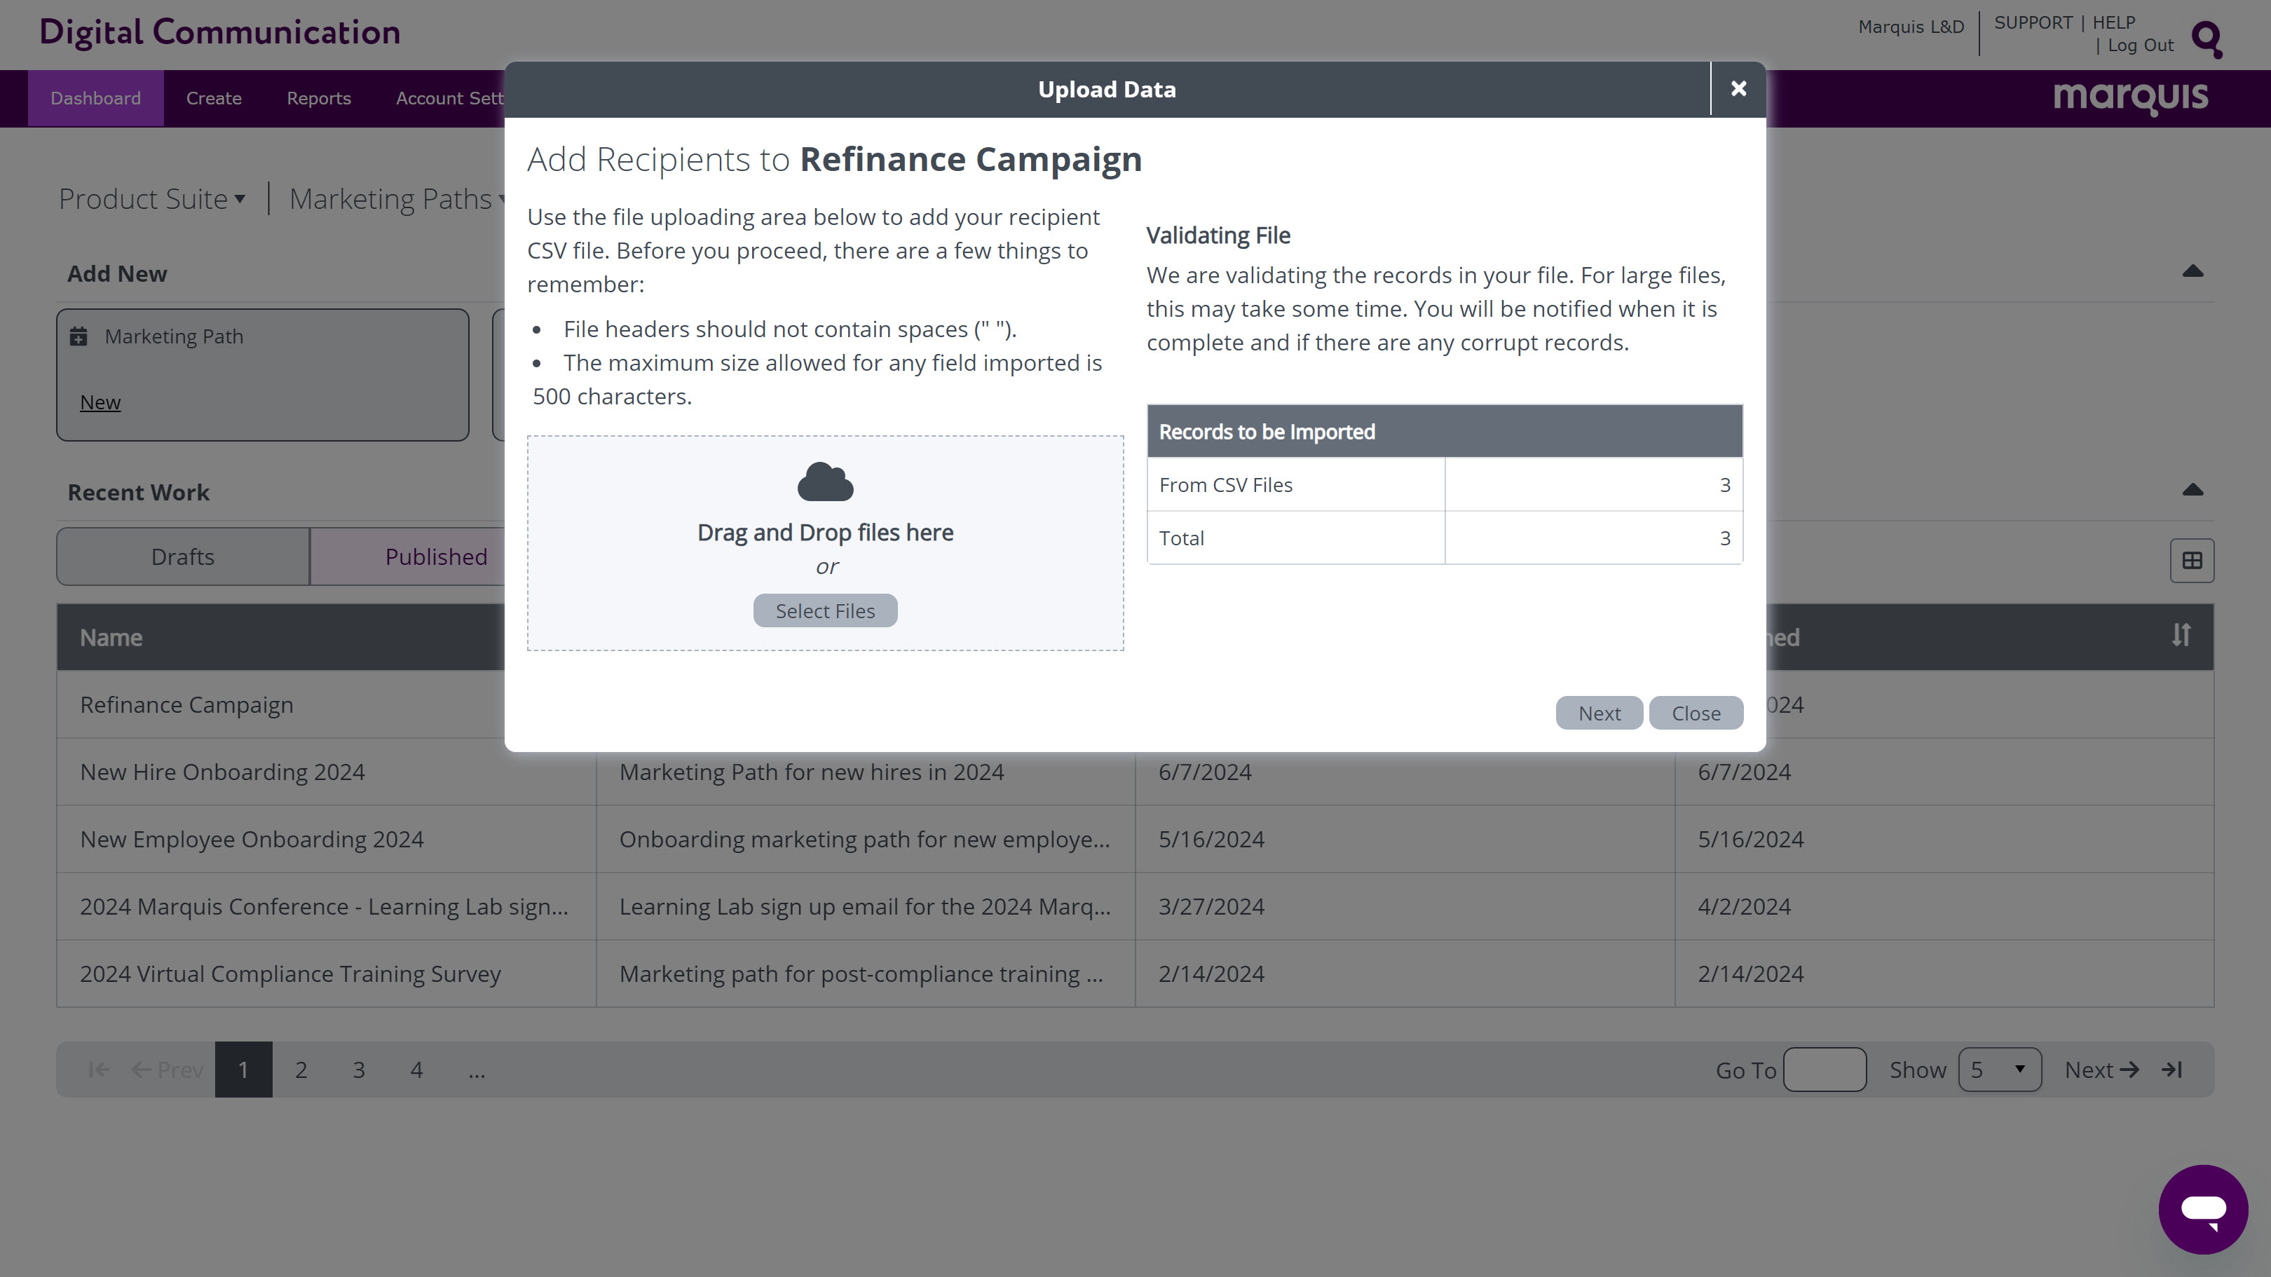Screen dimensions: 2271x1277
Task: Open the Product Suite dropdown
Action: 153,199
